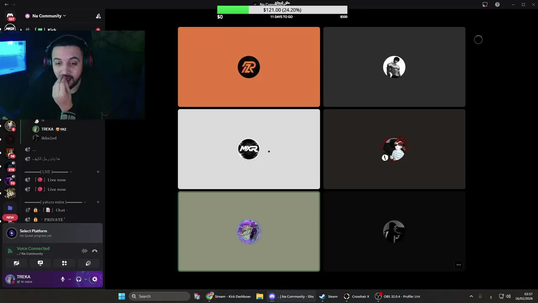
Task: Switch to Steam from taskbar
Action: point(328,296)
